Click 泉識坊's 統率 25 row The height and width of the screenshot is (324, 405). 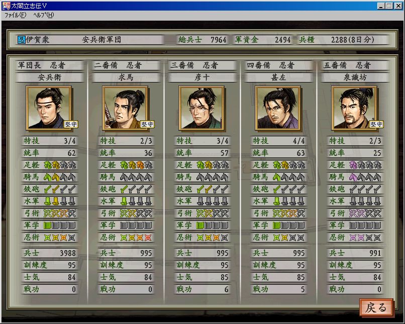(355, 153)
